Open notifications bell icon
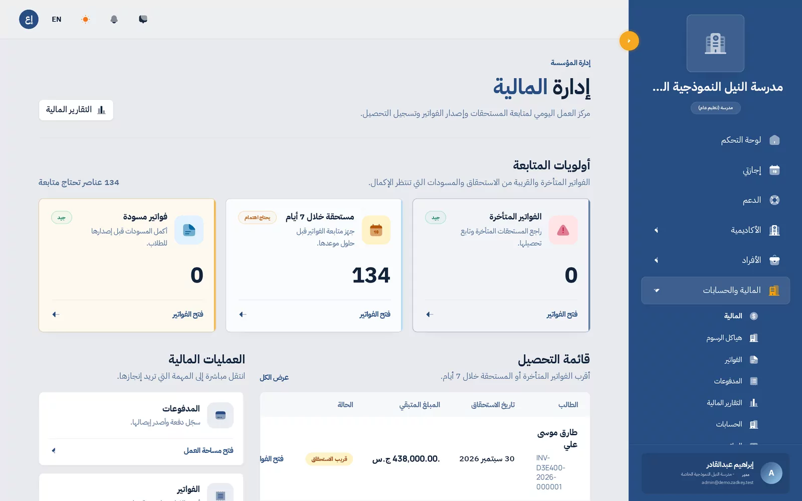 [x=114, y=20]
